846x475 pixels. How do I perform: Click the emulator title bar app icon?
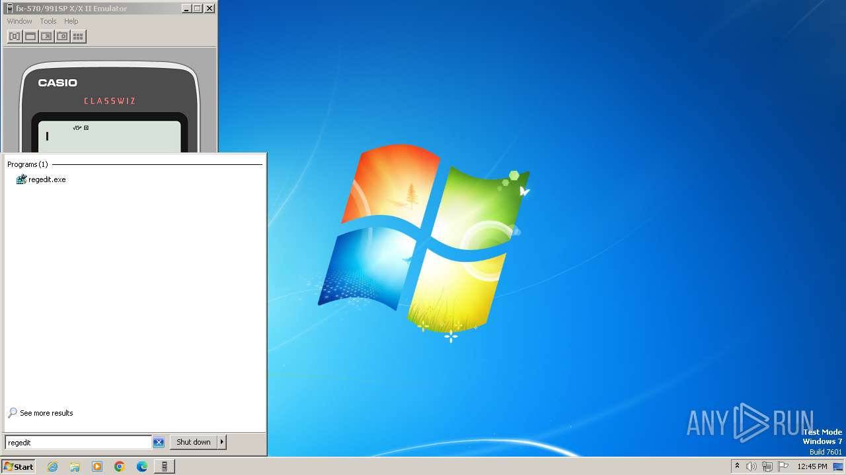9,9
